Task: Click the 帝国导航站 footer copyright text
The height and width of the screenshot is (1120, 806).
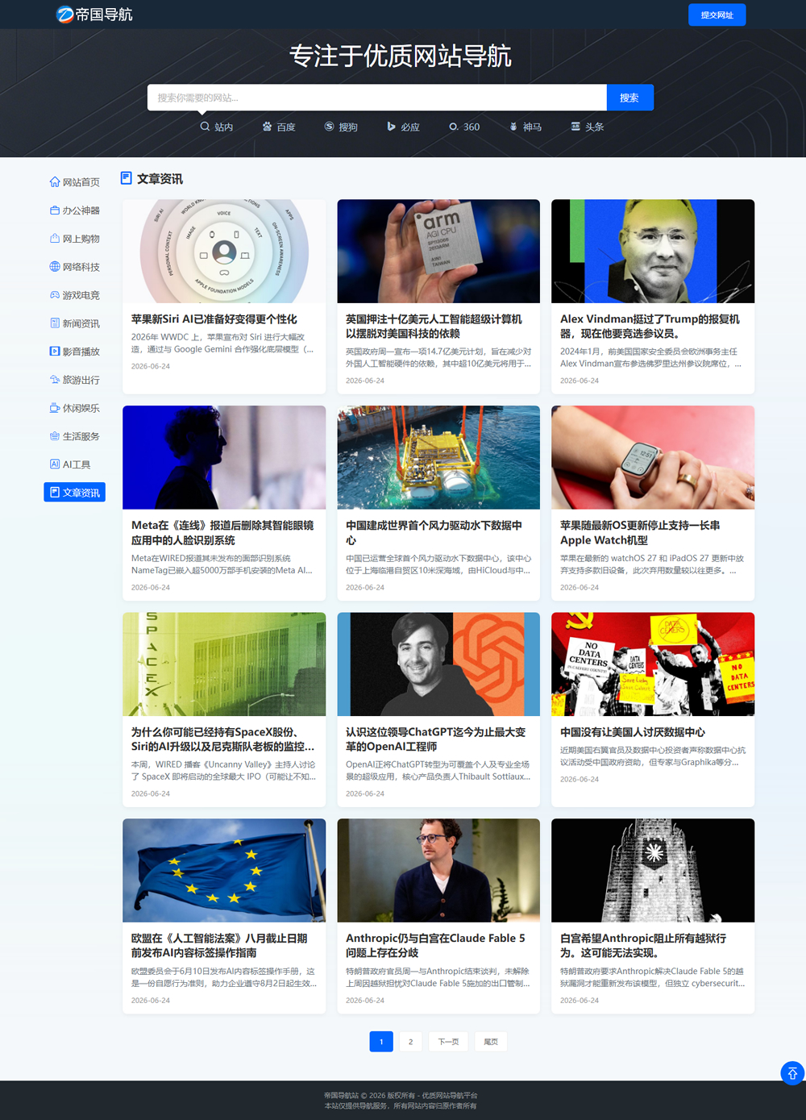Action: (x=401, y=1096)
